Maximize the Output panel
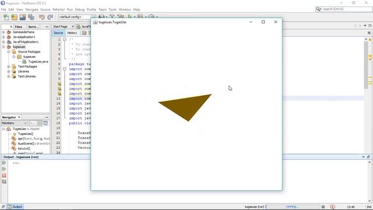Image resolution: width=373 pixels, height=210 pixels. pyautogui.click(x=368, y=157)
